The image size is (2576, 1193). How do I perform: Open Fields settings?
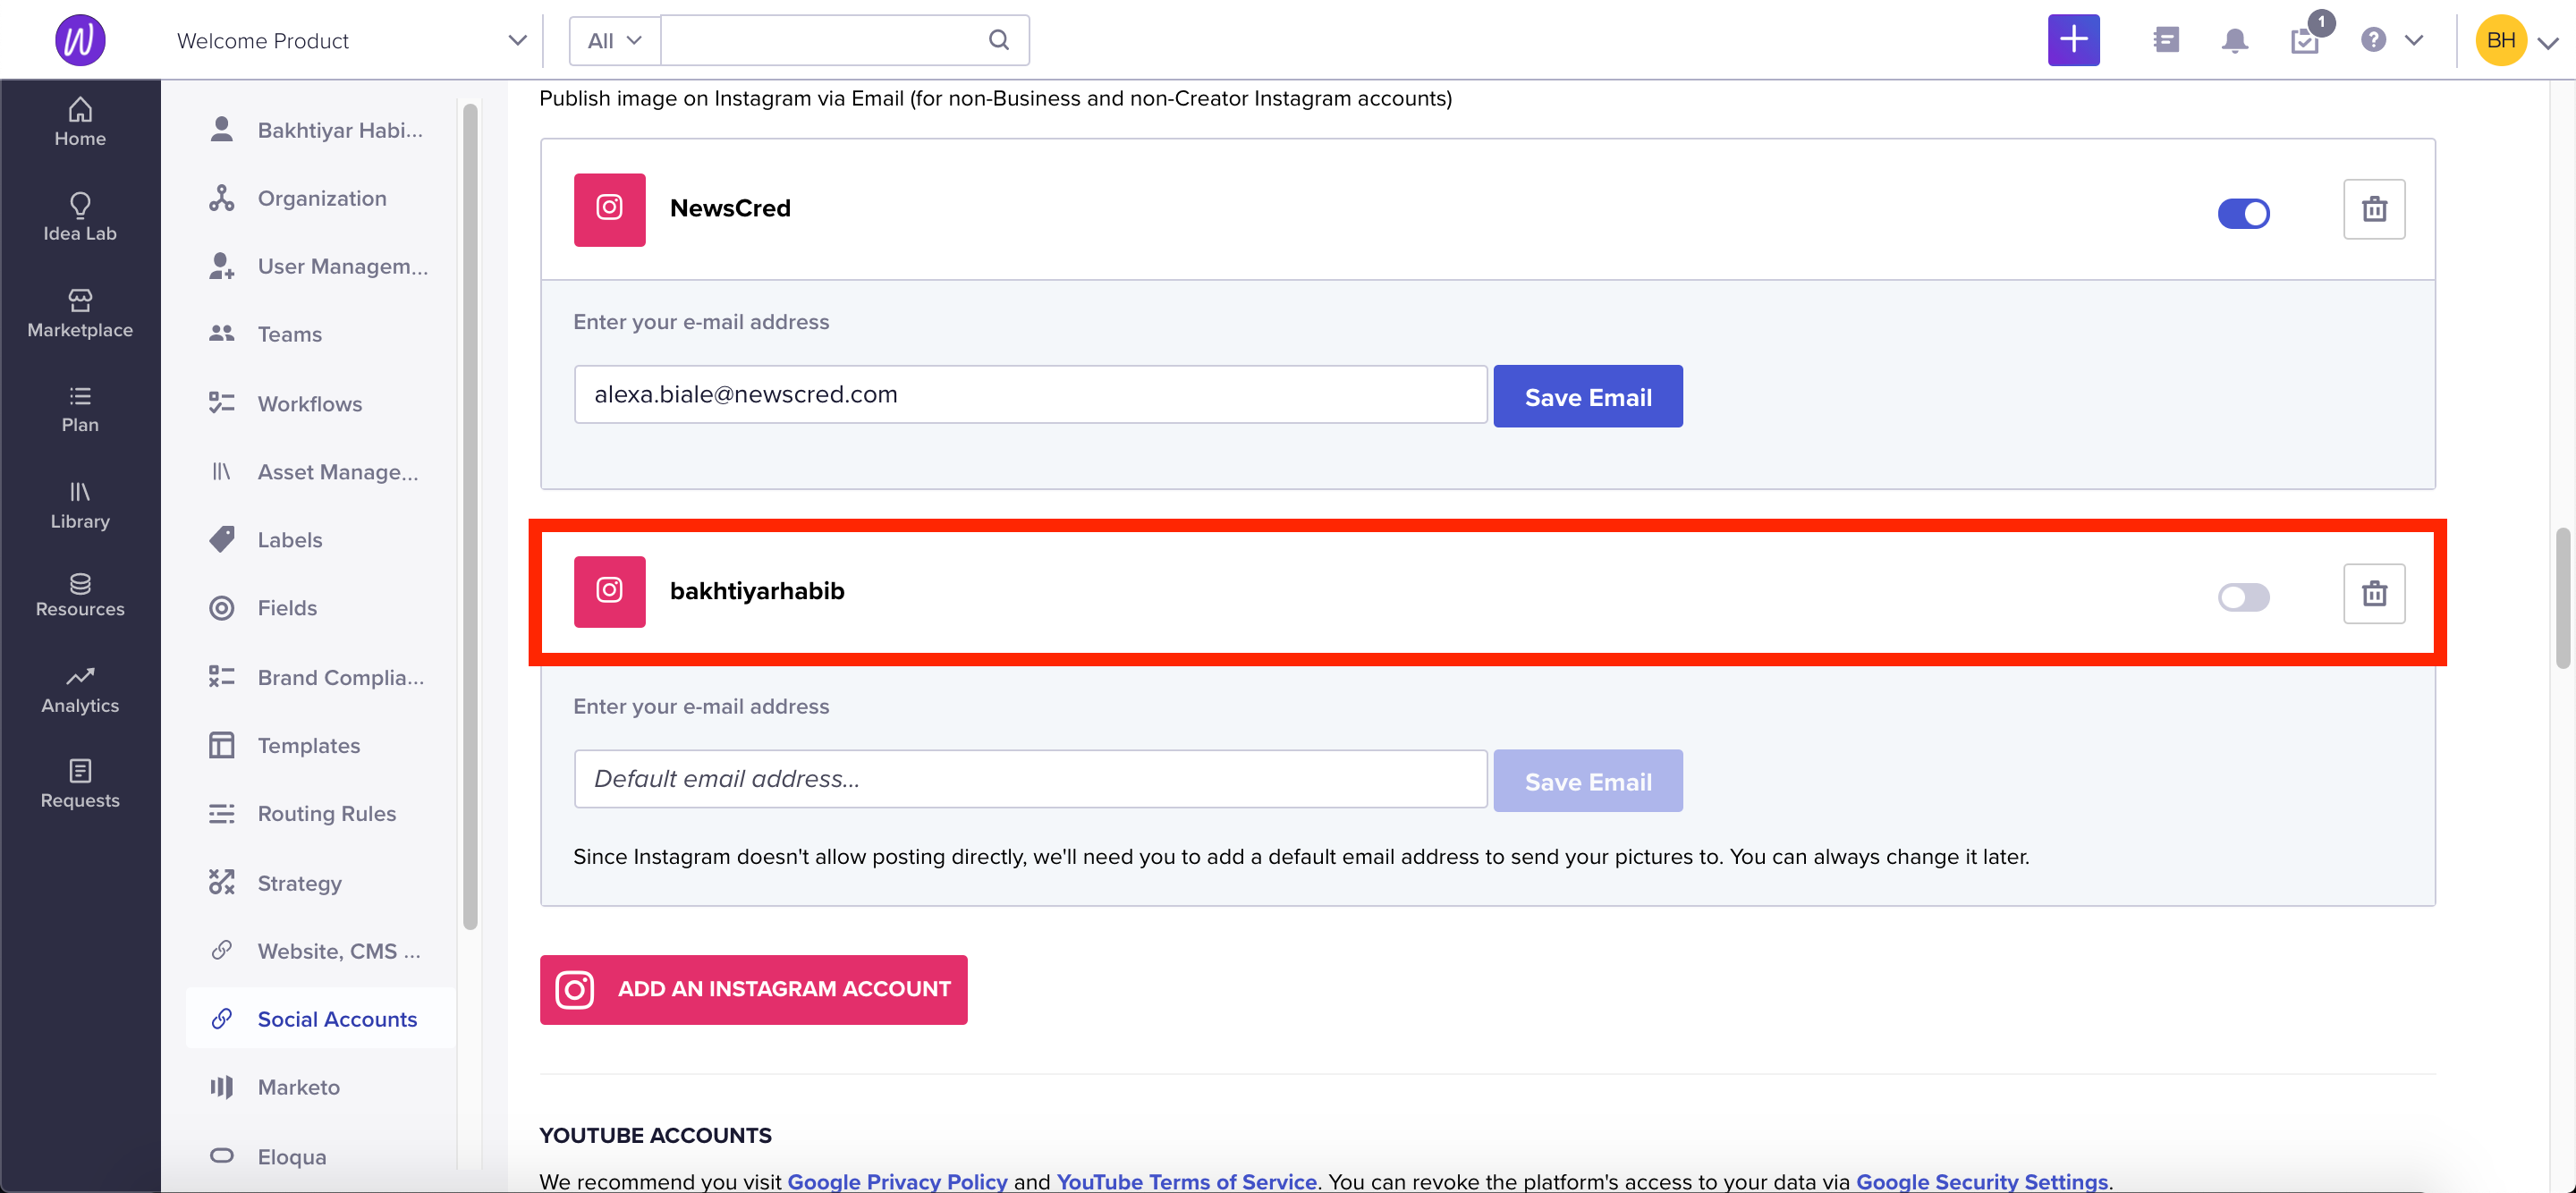coord(320,607)
